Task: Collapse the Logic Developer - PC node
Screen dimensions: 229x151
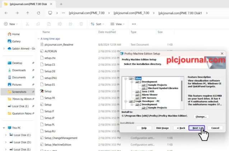Action: 125,101
